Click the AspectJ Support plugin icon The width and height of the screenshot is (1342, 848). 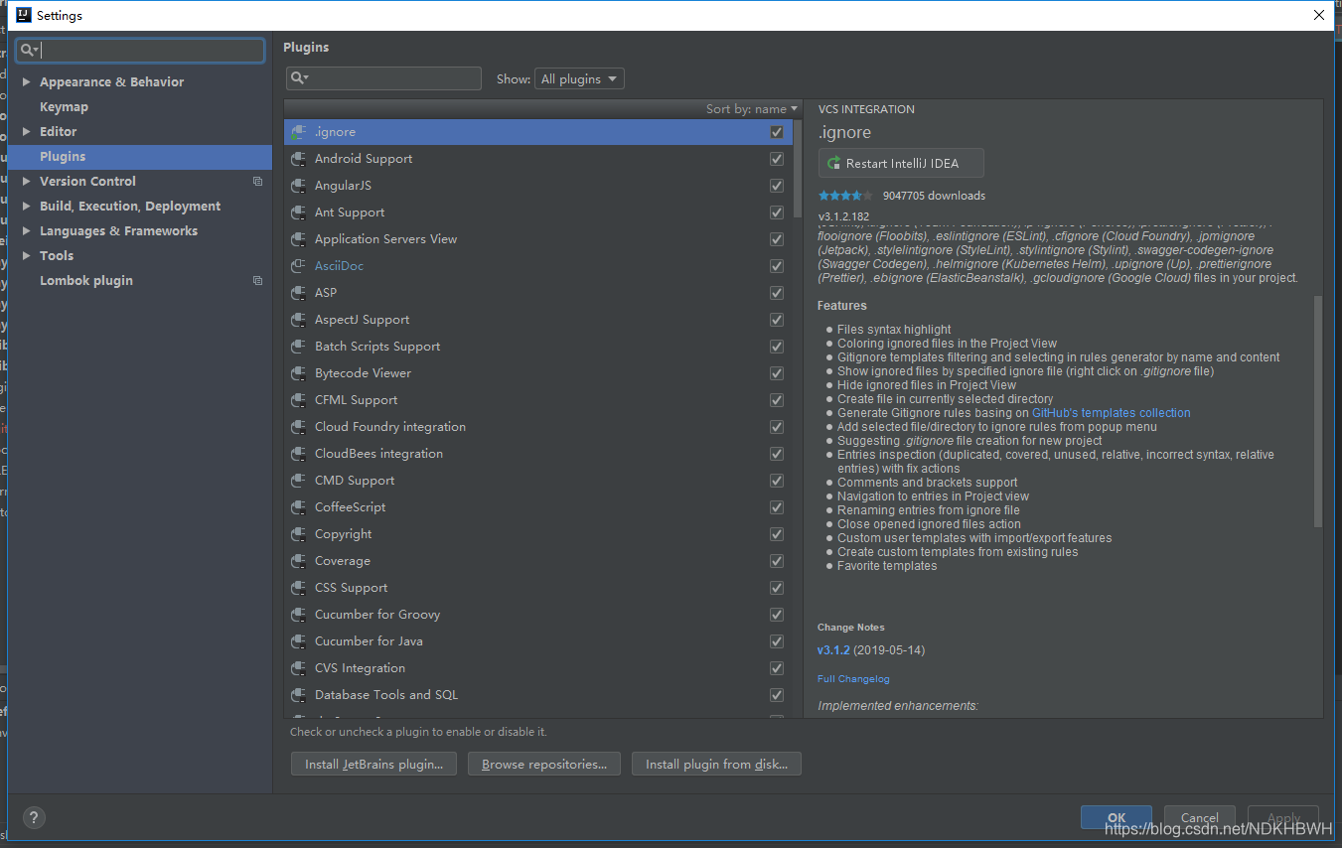coord(297,320)
